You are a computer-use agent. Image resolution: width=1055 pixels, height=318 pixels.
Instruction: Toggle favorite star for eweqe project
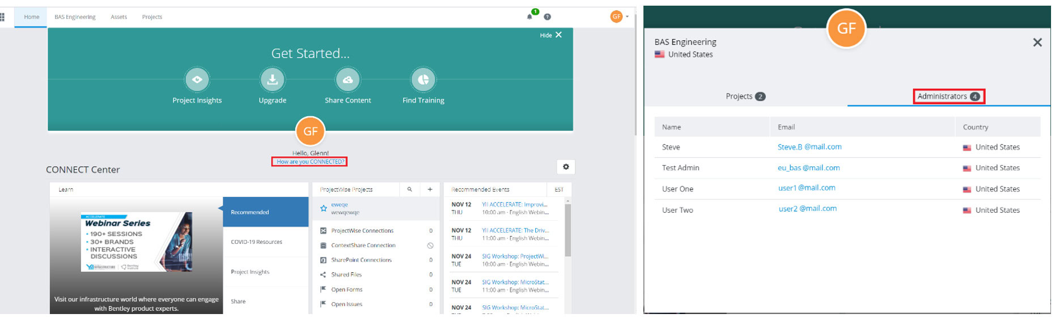point(323,209)
